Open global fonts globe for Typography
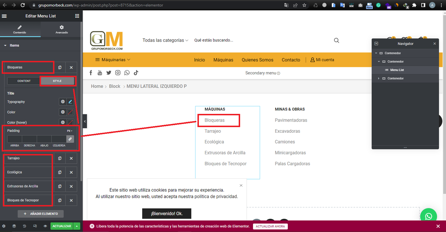 tap(63, 102)
